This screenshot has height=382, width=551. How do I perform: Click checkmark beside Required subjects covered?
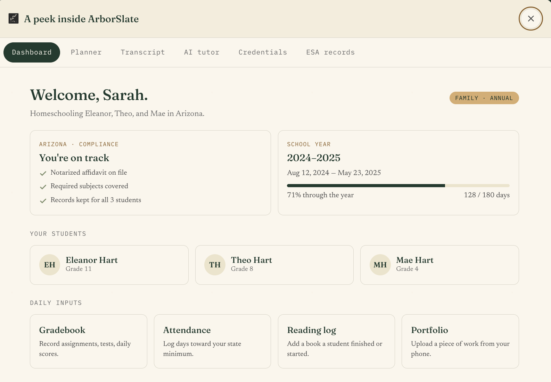(43, 187)
